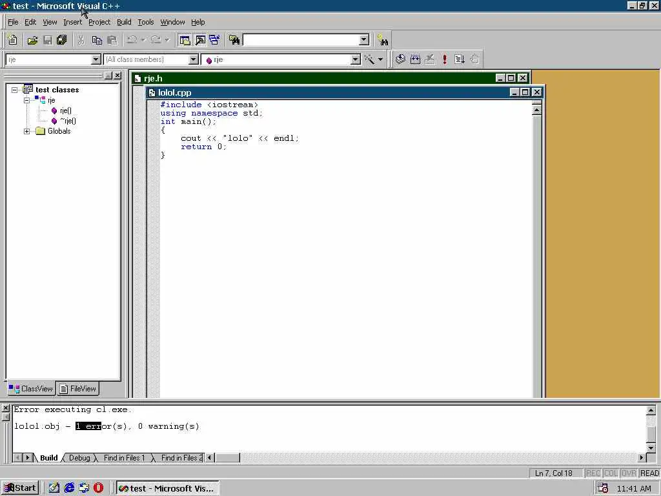The width and height of the screenshot is (661, 496).
Task: Open the Redo history dropdown arrow
Action: coord(167,40)
